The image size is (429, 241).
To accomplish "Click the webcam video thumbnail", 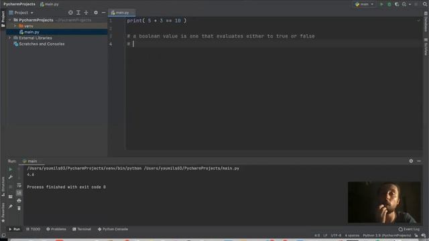I will (384, 202).
